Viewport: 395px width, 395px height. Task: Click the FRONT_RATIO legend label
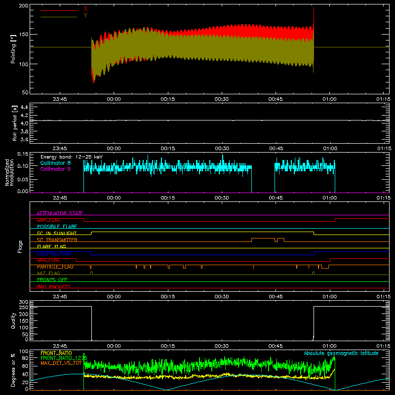point(56,353)
